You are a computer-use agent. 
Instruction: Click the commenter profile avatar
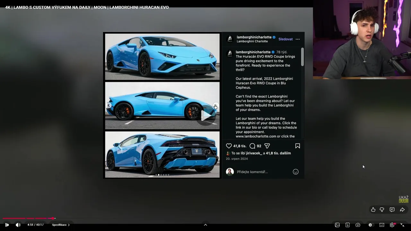click(230, 172)
